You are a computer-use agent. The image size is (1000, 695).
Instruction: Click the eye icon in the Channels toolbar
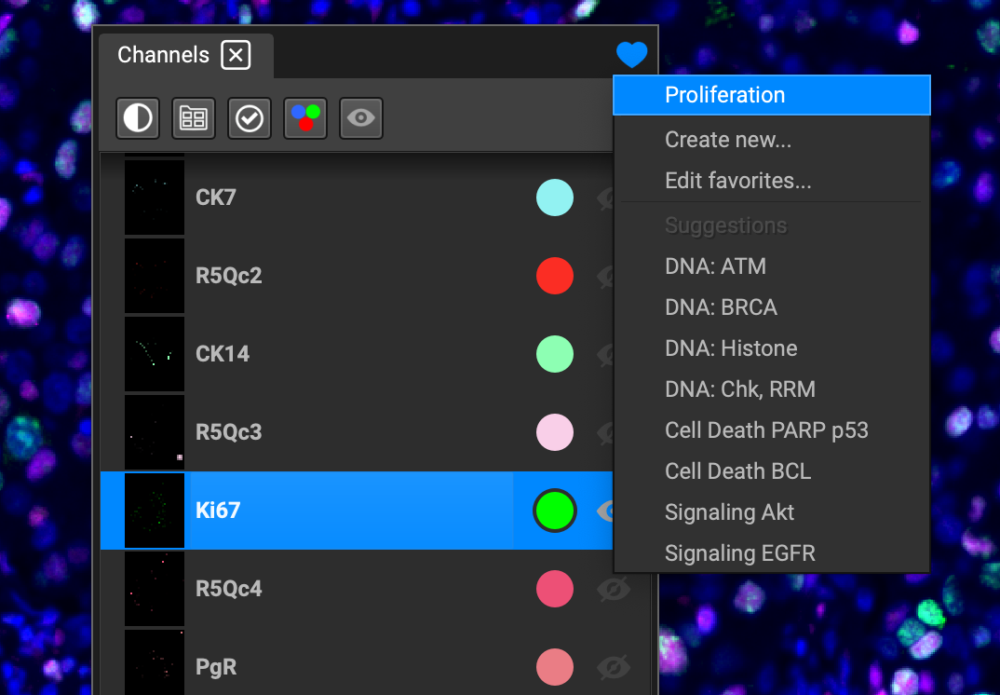[x=361, y=118]
